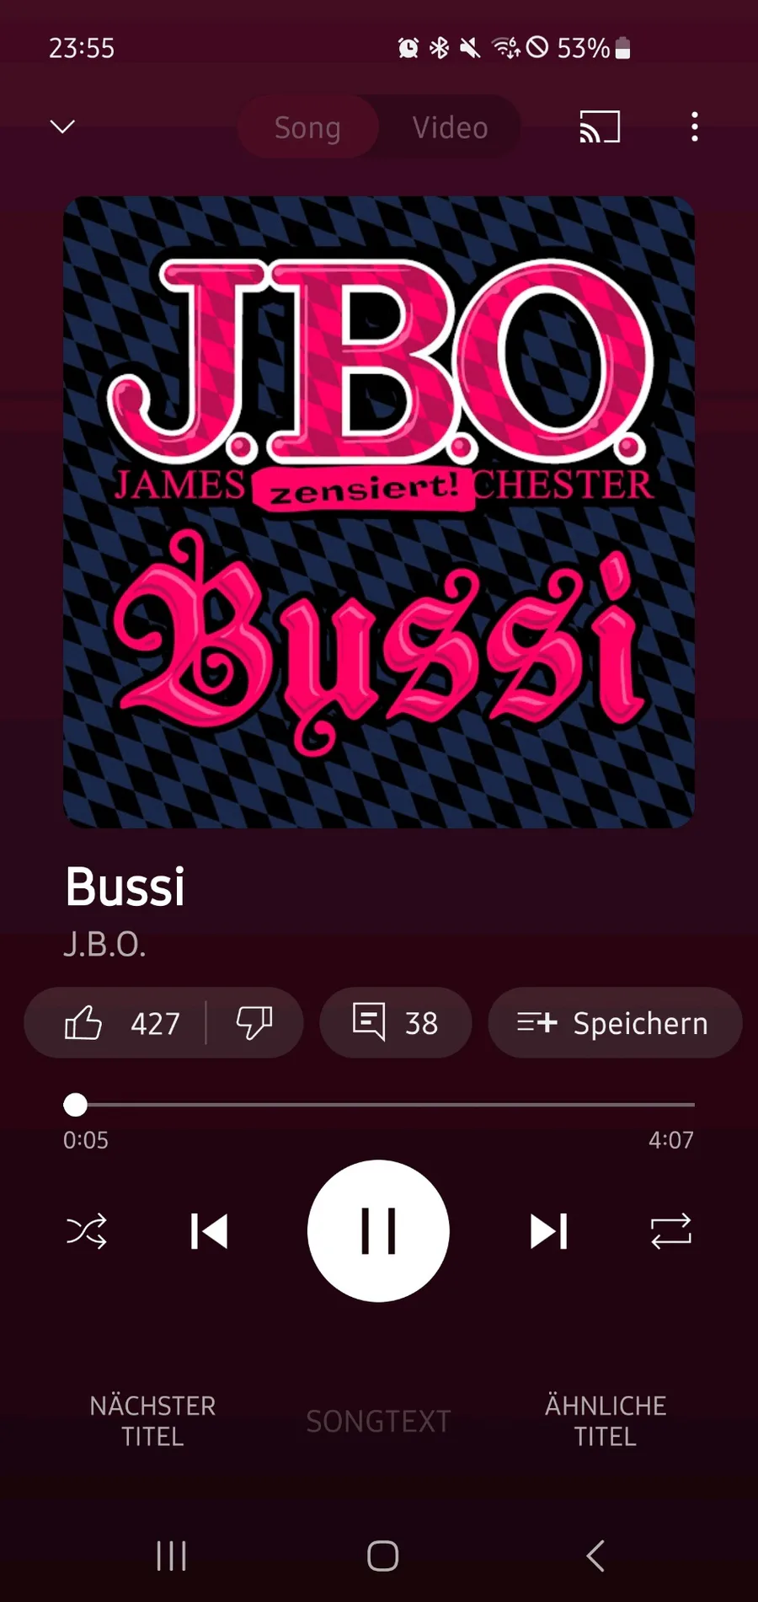
Task: Select the Song mode
Action: (307, 127)
